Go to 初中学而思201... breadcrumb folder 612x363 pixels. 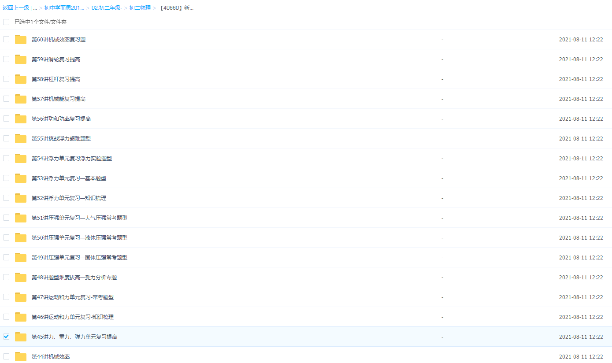tap(64, 8)
